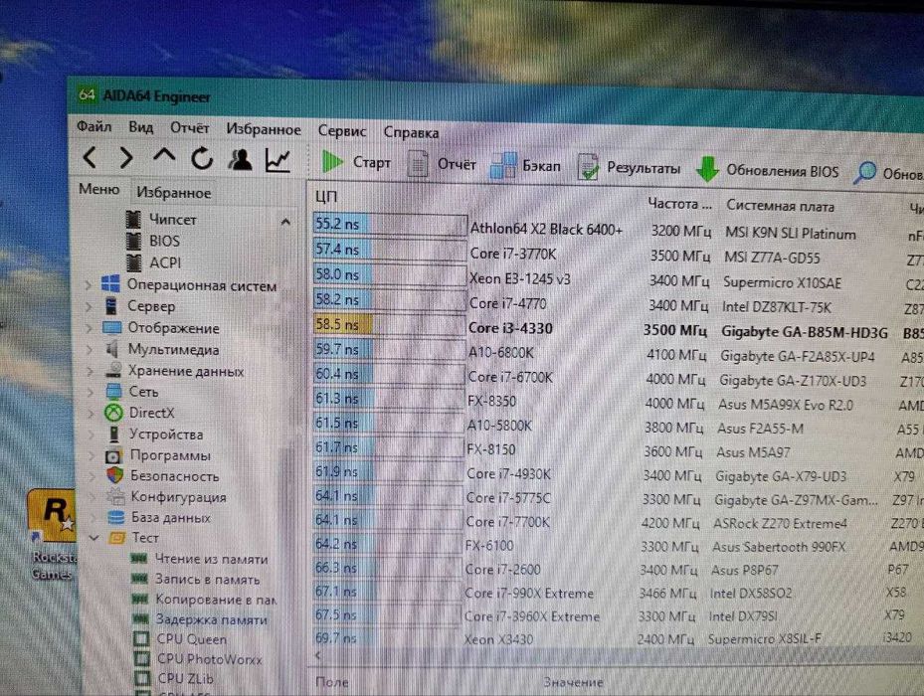Expand the Мультимедиа node
The width and height of the screenshot is (924, 696).
coord(90,349)
